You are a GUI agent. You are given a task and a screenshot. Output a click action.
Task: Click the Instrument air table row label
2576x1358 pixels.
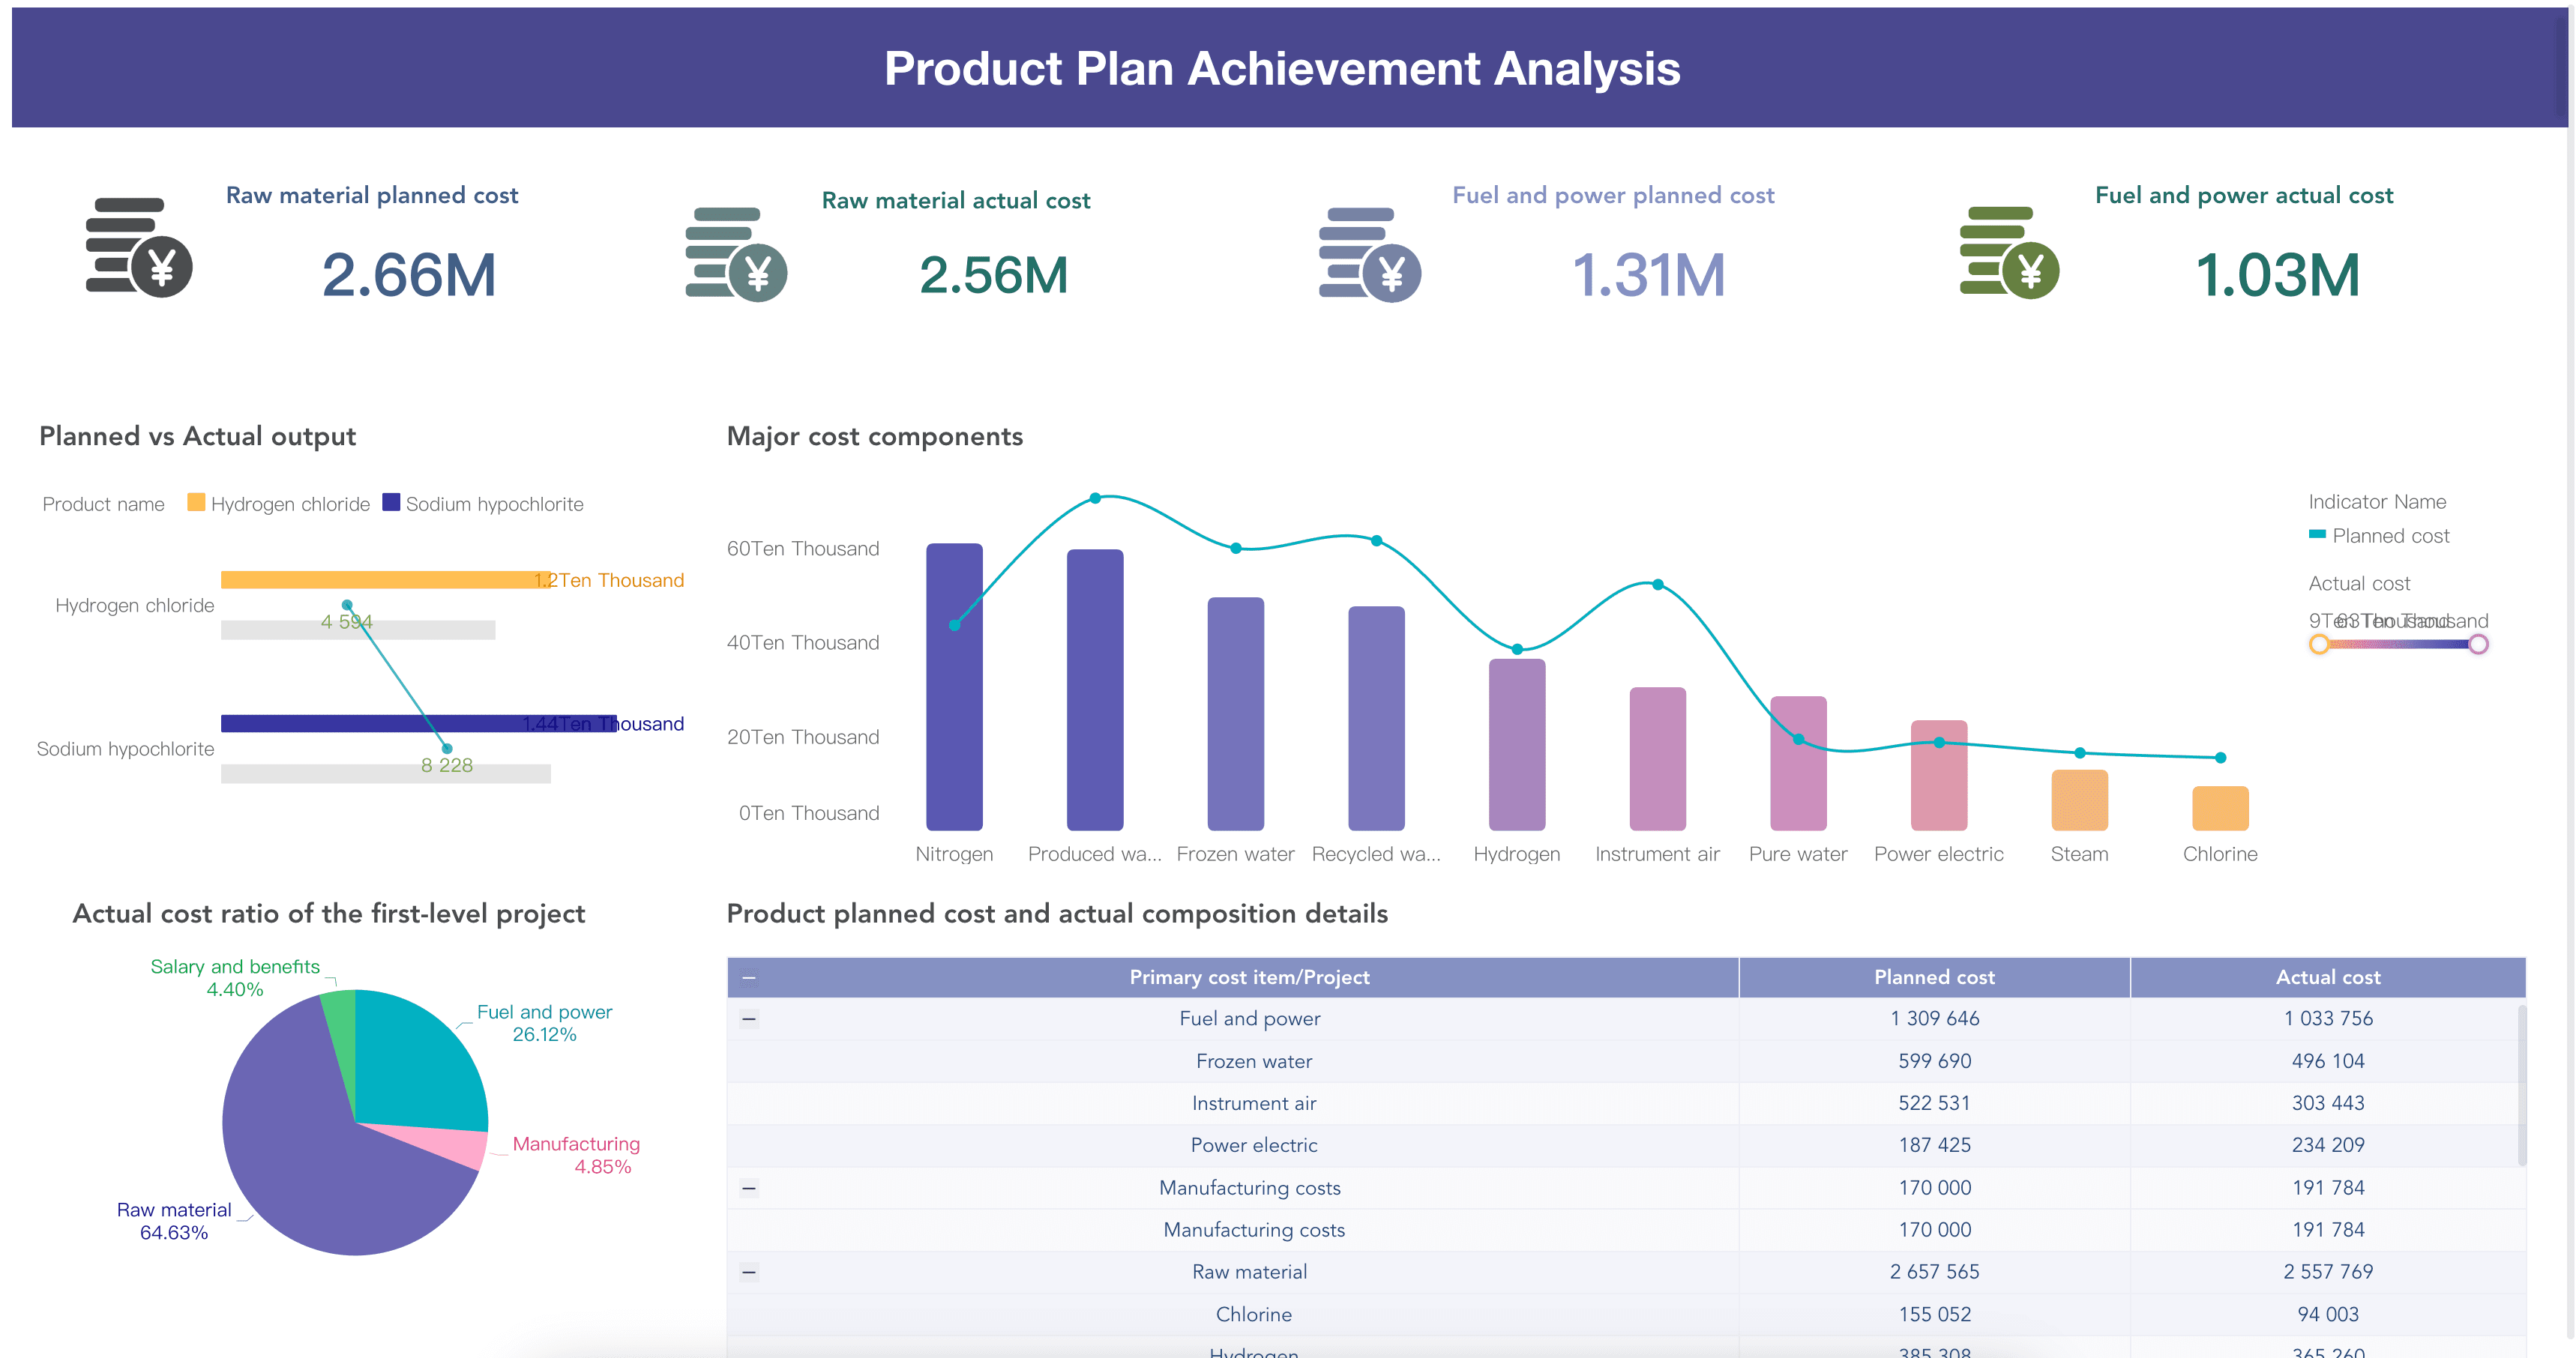pos(1253,1103)
